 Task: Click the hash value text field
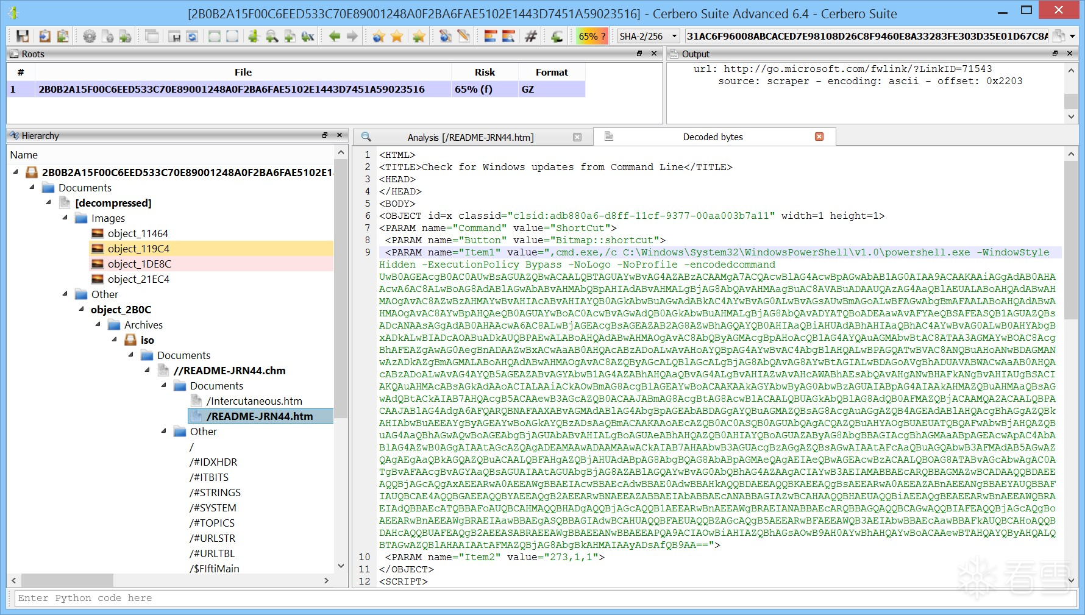[x=867, y=37]
